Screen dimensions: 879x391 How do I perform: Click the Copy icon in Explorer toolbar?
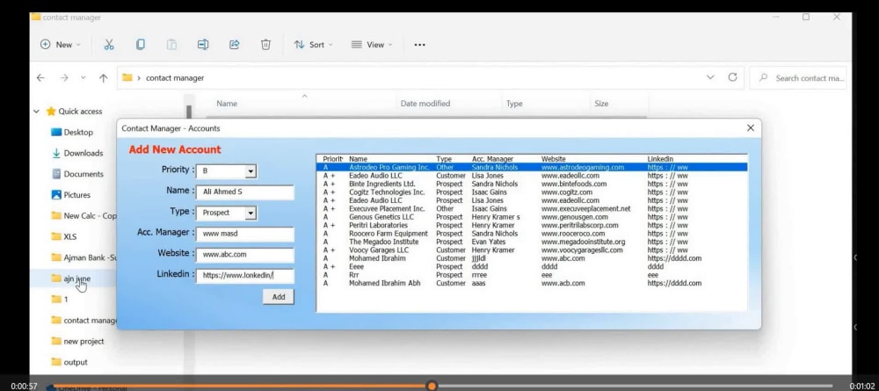point(140,44)
